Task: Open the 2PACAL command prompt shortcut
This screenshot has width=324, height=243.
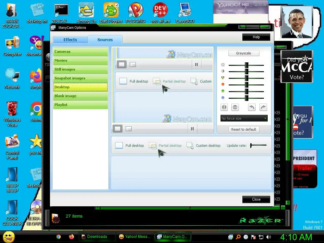Action: coord(61,13)
